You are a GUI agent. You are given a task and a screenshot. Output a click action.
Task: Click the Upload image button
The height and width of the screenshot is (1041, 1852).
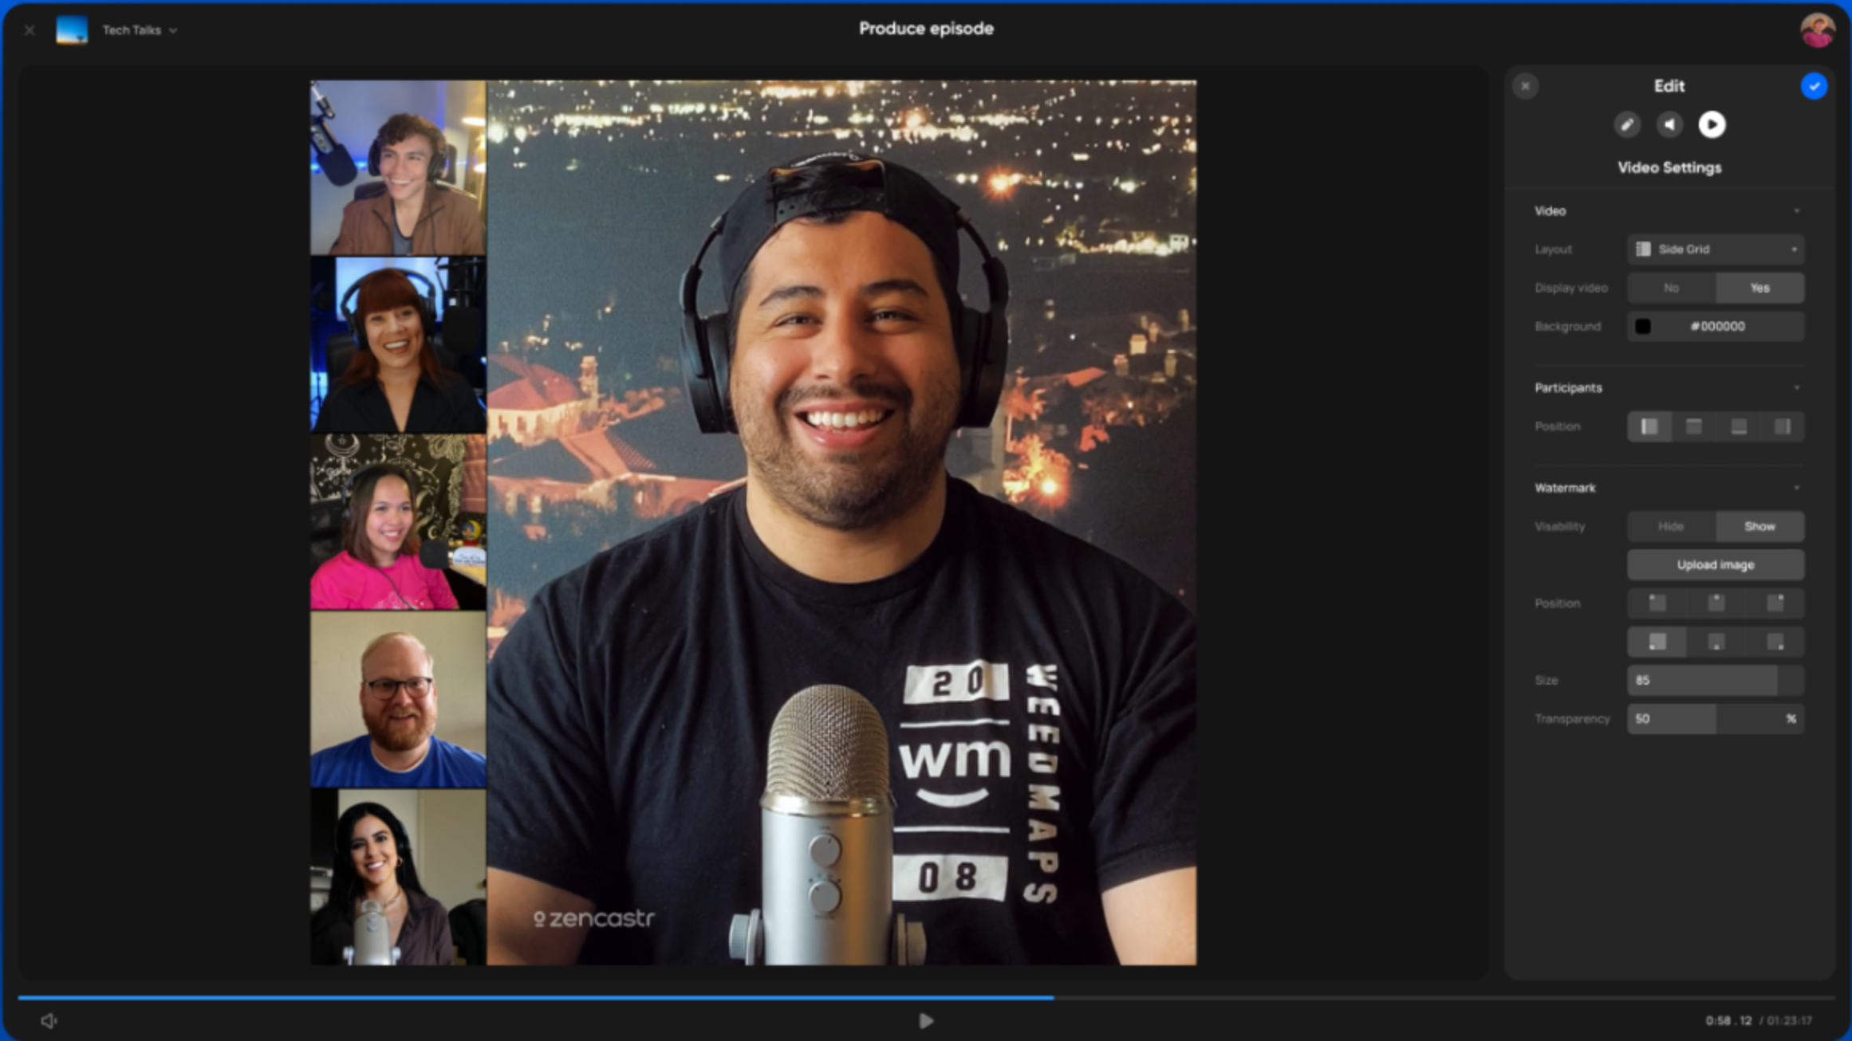tap(1715, 564)
